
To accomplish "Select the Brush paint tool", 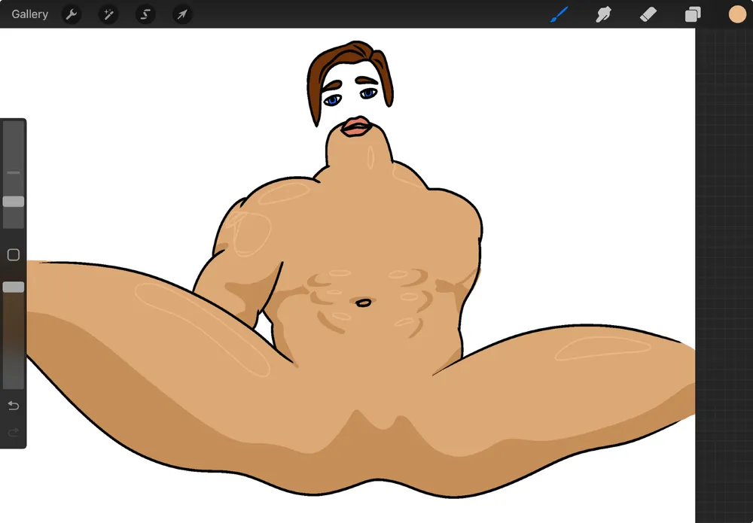I will pyautogui.click(x=559, y=14).
